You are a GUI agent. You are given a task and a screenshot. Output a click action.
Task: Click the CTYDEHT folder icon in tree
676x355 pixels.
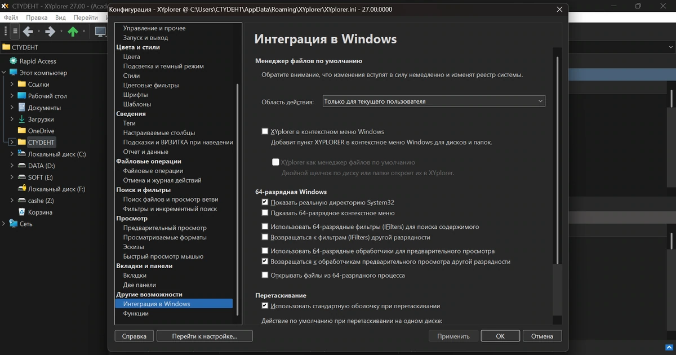pyautogui.click(x=22, y=142)
